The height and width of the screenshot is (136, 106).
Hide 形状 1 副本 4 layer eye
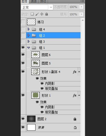pos(23,71)
